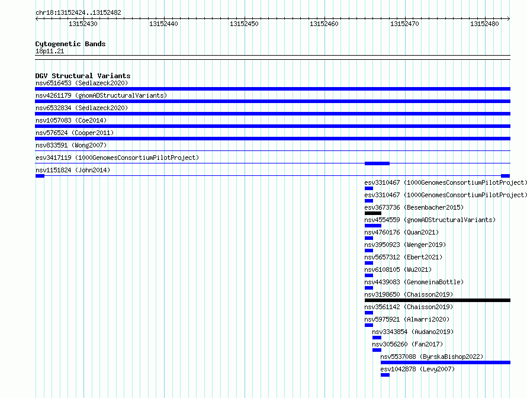Open variant nsv5975921 (Almarri2020) label
The image size is (527, 398).
coord(407,319)
